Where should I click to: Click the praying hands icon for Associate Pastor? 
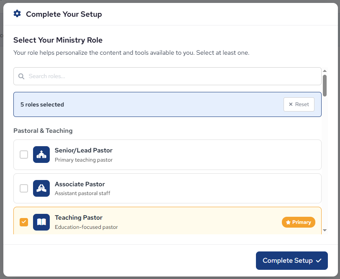pos(41,188)
